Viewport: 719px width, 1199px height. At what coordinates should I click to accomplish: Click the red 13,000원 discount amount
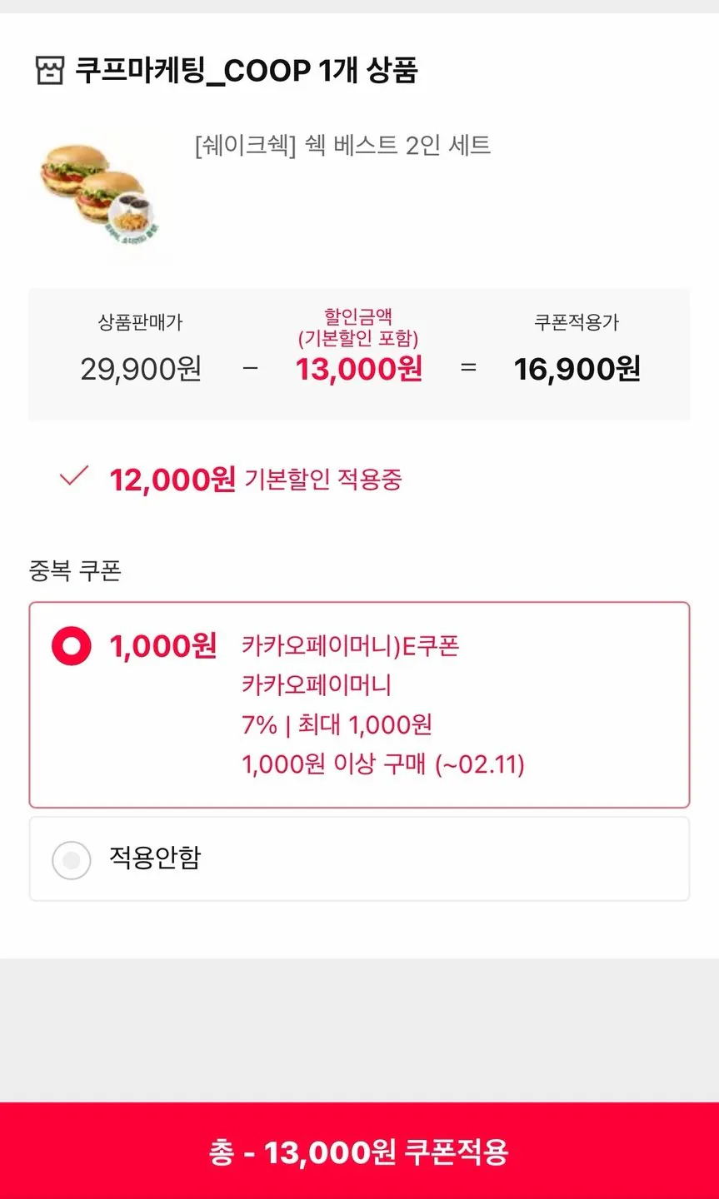359,369
